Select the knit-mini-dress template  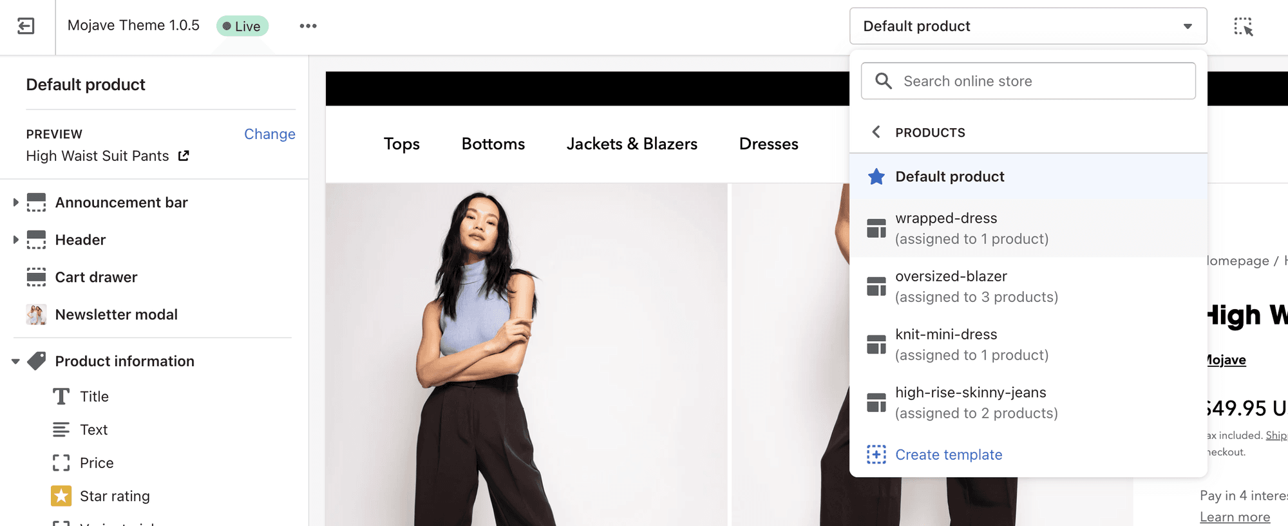(x=1028, y=344)
